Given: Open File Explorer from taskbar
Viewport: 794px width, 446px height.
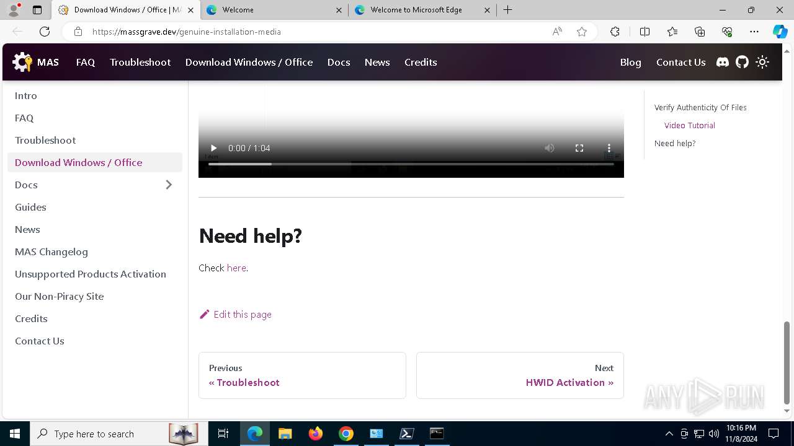Looking at the screenshot, I should click(285, 434).
